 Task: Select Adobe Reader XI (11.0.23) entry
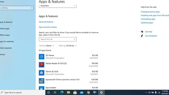click(x=56, y=63)
